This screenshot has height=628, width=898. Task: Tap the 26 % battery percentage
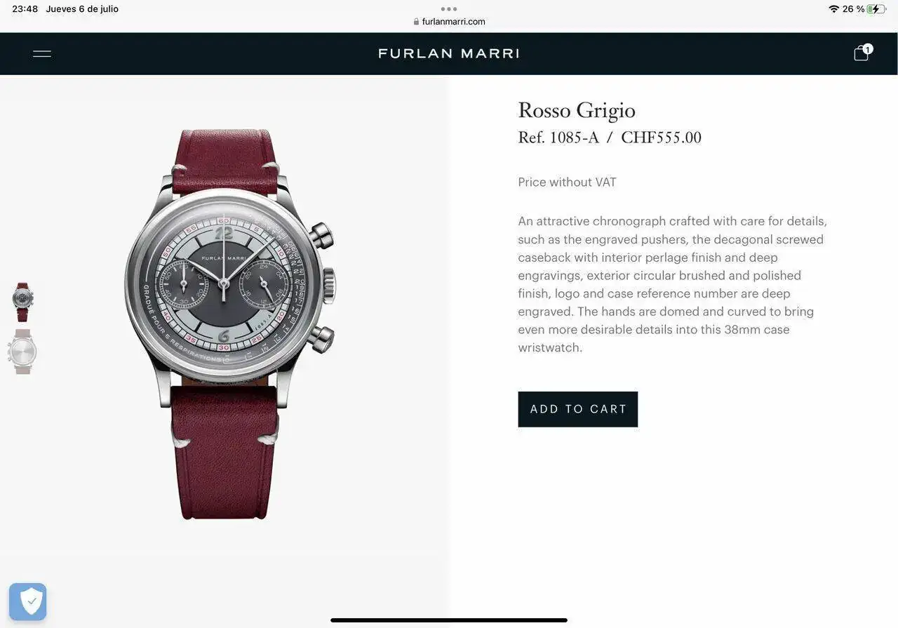854,9
